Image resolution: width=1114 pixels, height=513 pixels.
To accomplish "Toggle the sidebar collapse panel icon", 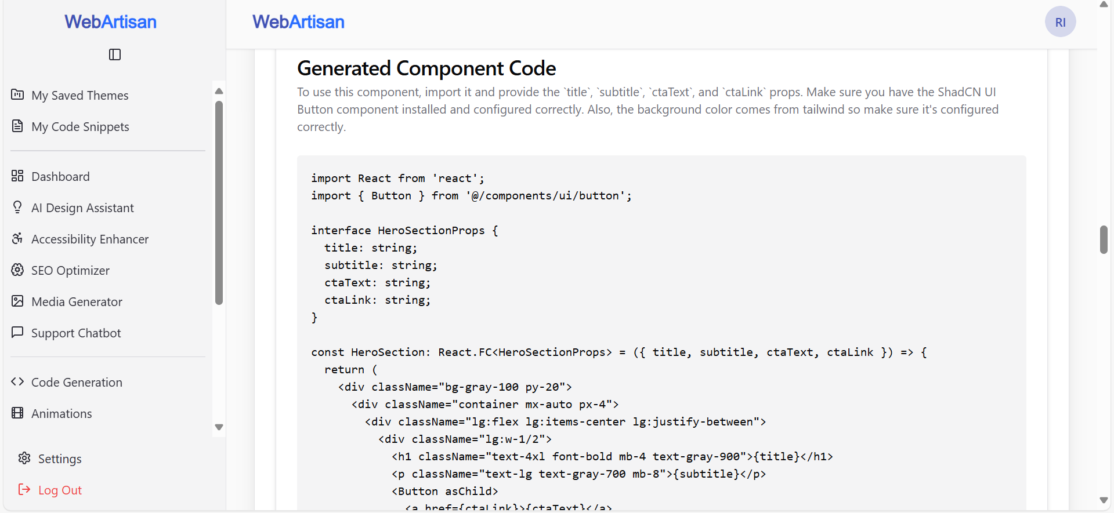I will coord(115,54).
